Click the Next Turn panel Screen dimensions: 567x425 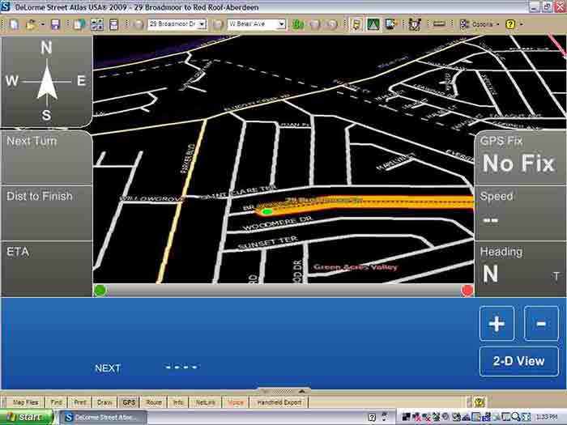[x=47, y=158]
